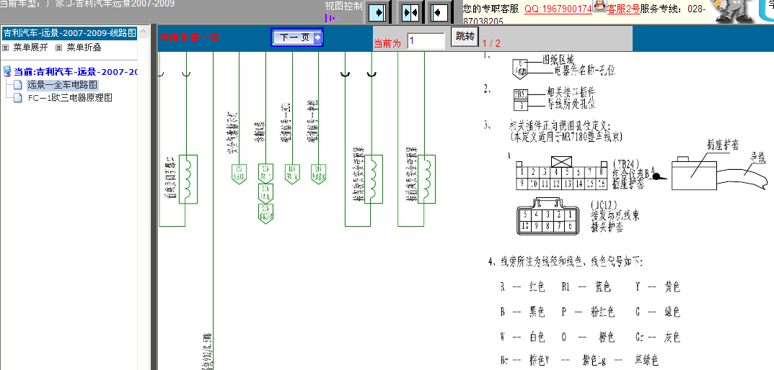Click the 当前为第一页 label
774x370 pixels.
tap(189, 37)
